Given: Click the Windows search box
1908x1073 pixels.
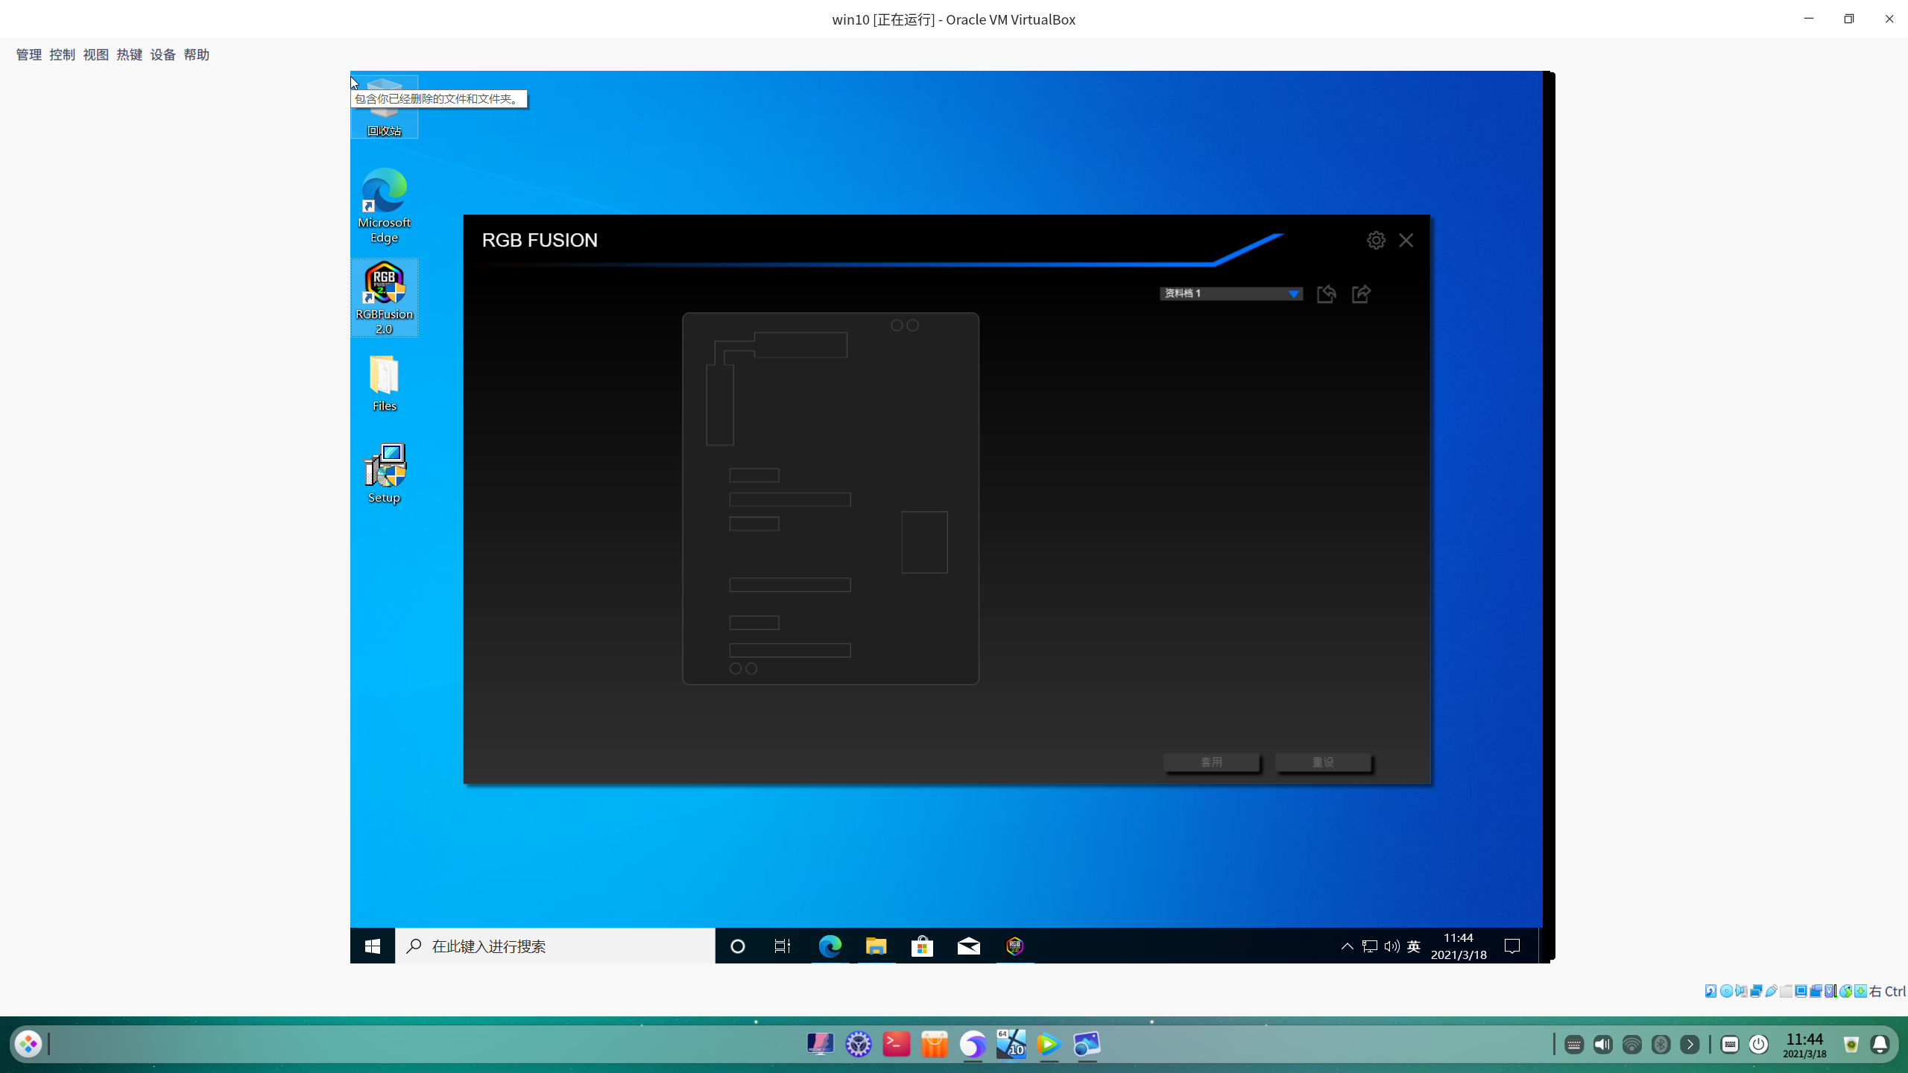Looking at the screenshot, I should coord(555,946).
